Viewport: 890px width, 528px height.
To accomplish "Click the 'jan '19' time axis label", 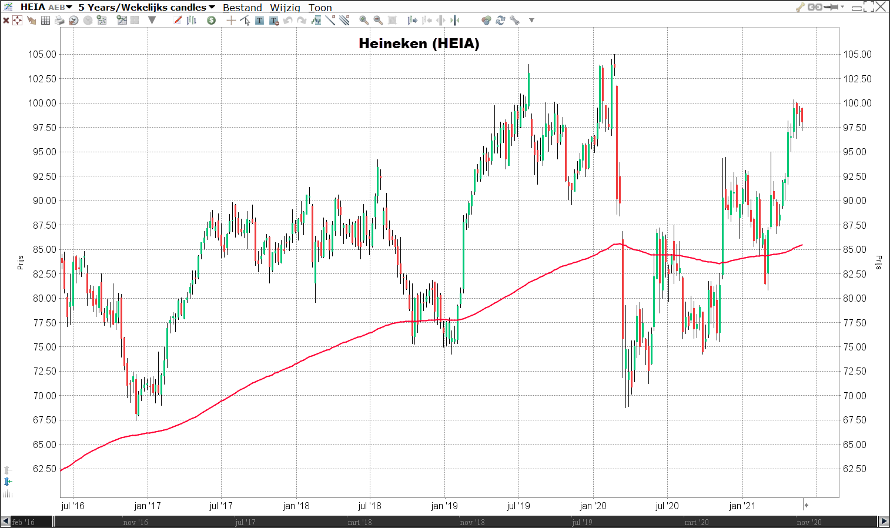I will point(444,506).
